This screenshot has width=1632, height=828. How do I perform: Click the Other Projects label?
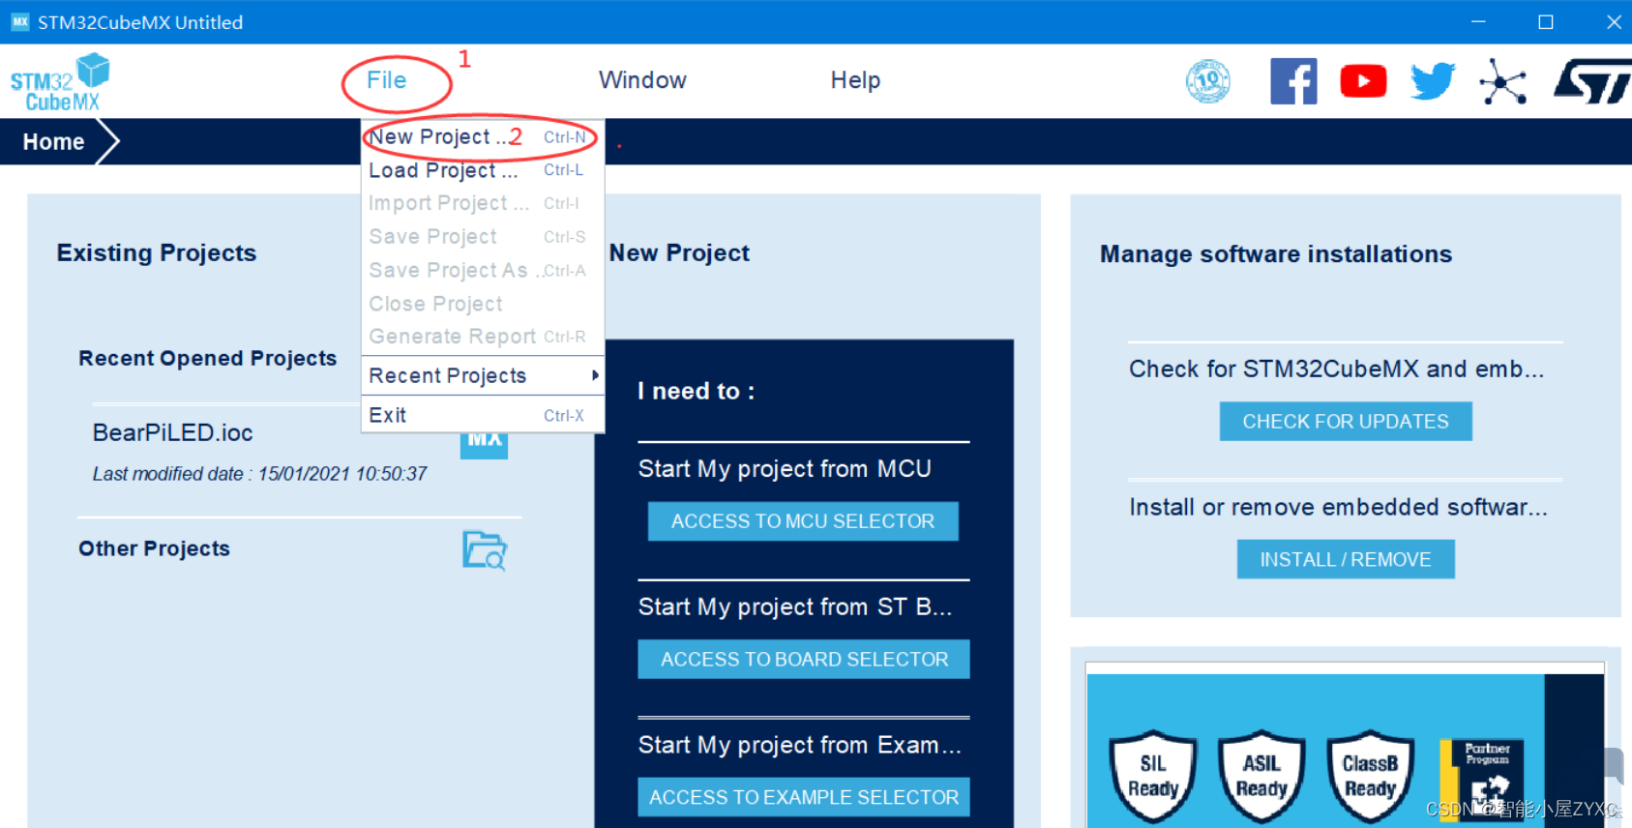(x=155, y=548)
